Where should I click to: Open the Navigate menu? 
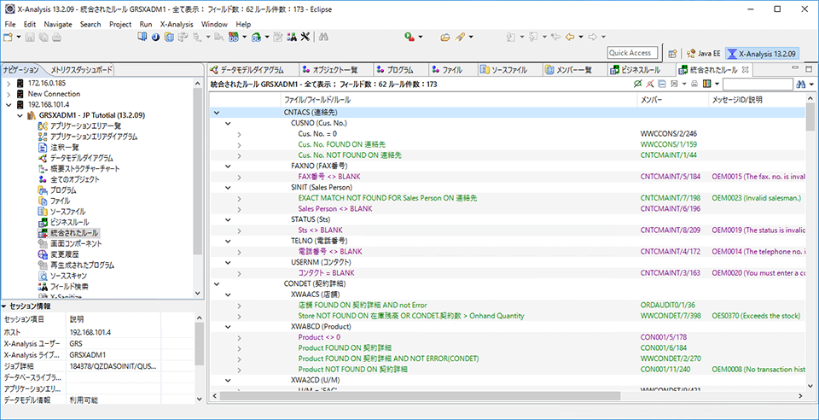(x=58, y=24)
